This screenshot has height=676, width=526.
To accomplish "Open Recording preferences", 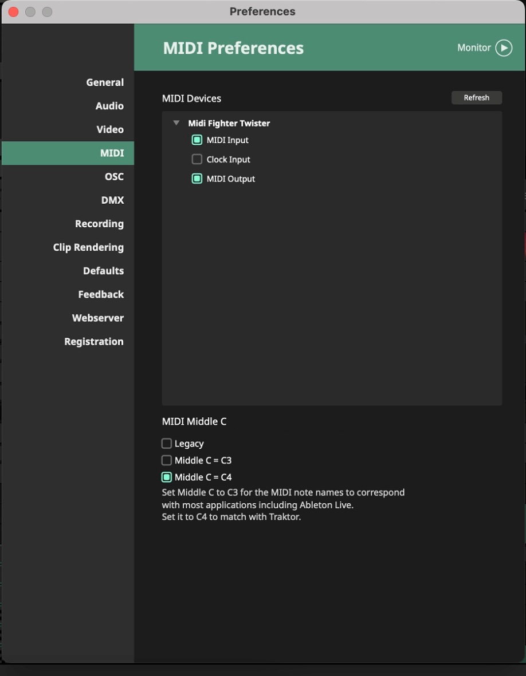I will 99,224.
